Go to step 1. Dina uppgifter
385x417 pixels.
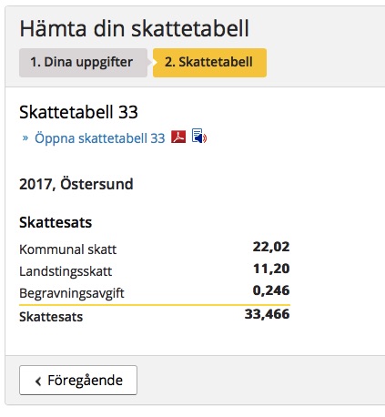(x=83, y=63)
